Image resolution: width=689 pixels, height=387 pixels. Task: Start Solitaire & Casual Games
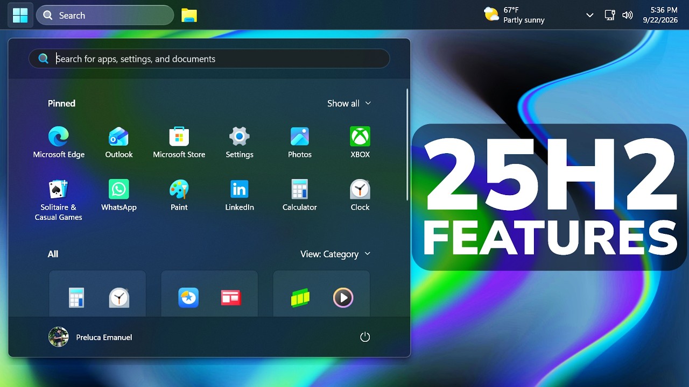59,200
